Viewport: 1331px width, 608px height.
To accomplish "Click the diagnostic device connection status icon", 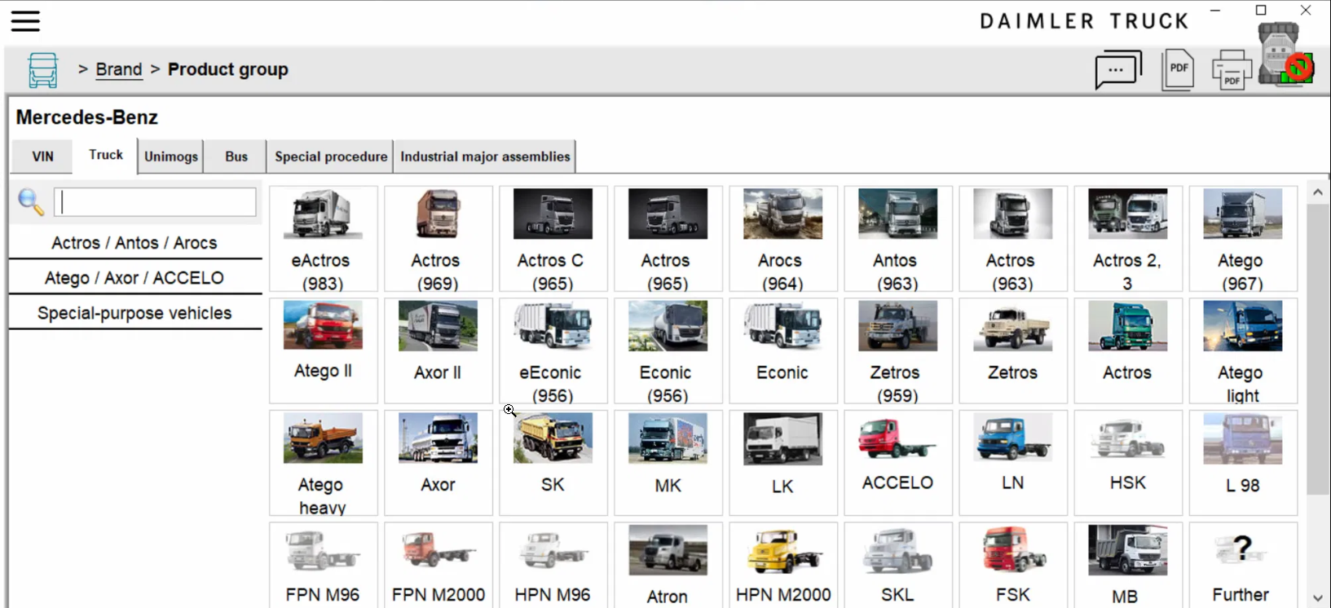I will click(1286, 54).
